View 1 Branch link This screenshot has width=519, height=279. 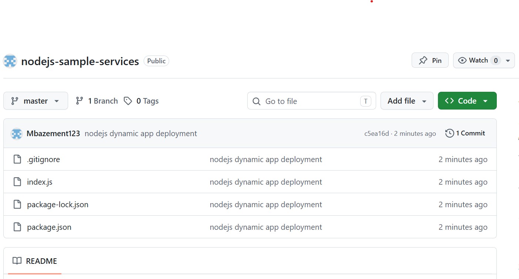[x=97, y=101]
